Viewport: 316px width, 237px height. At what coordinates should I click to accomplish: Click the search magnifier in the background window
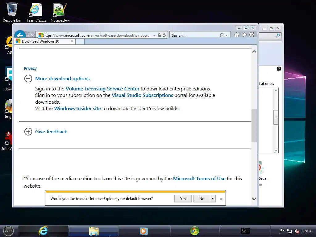pyautogui.click(x=278, y=36)
